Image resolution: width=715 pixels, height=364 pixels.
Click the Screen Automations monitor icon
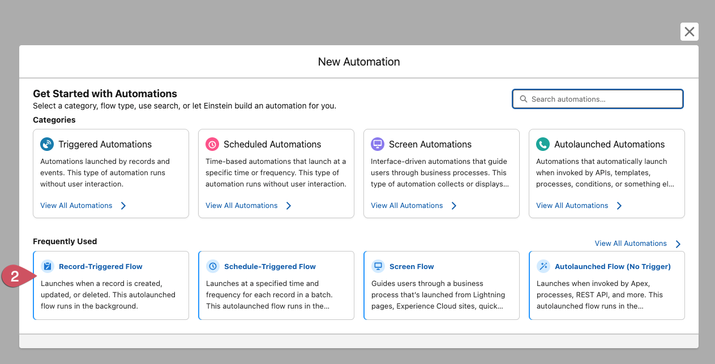point(378,144)
